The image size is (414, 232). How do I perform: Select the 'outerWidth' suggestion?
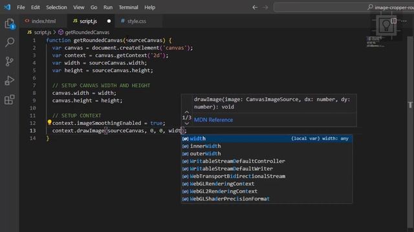point(267,153)
